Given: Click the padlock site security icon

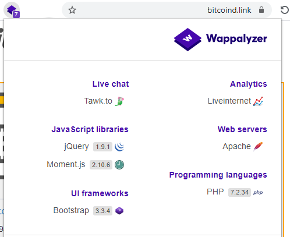Looking at the screenshot, I should click(261, 10).
